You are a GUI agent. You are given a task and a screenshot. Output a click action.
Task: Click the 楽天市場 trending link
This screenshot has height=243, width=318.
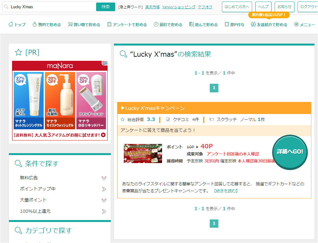click(x=152, y=7)
